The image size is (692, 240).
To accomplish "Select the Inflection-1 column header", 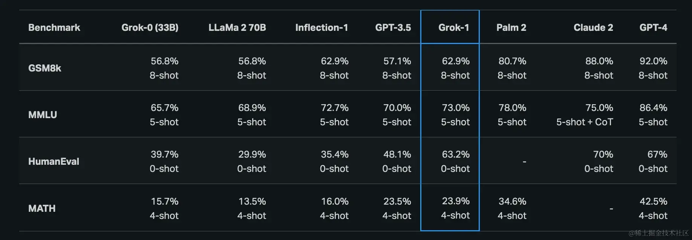I will pos(322,27).
